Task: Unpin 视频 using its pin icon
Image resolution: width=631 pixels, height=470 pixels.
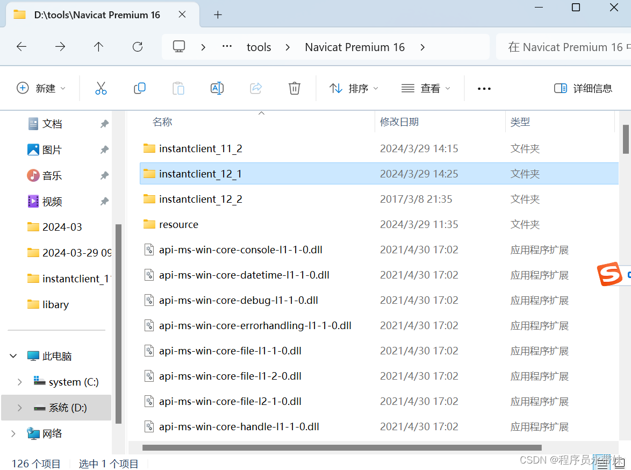Action: tap(104, 201)
